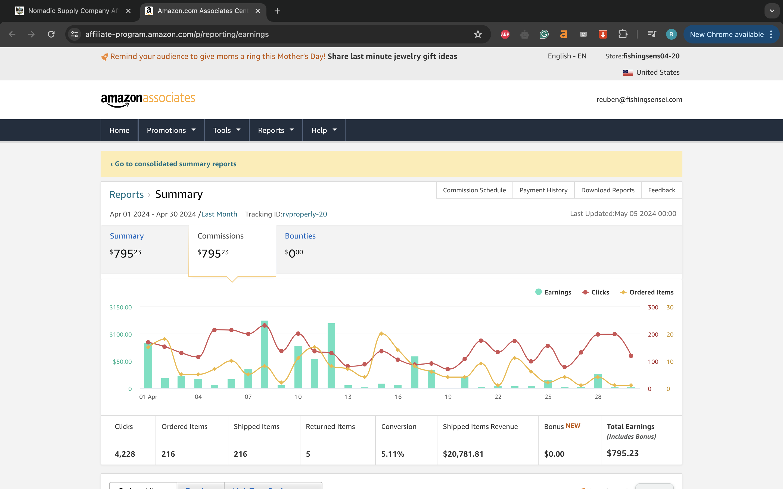Open Payment History
The width and height of the screenshot is (783, 489).
[543, 190]
